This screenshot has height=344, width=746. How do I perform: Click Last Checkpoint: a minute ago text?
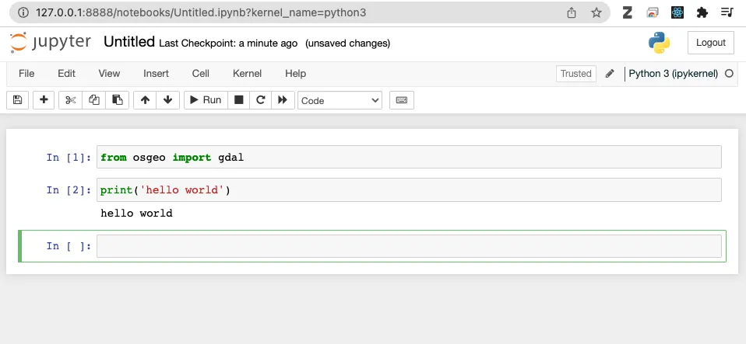(x=228, y=43)
